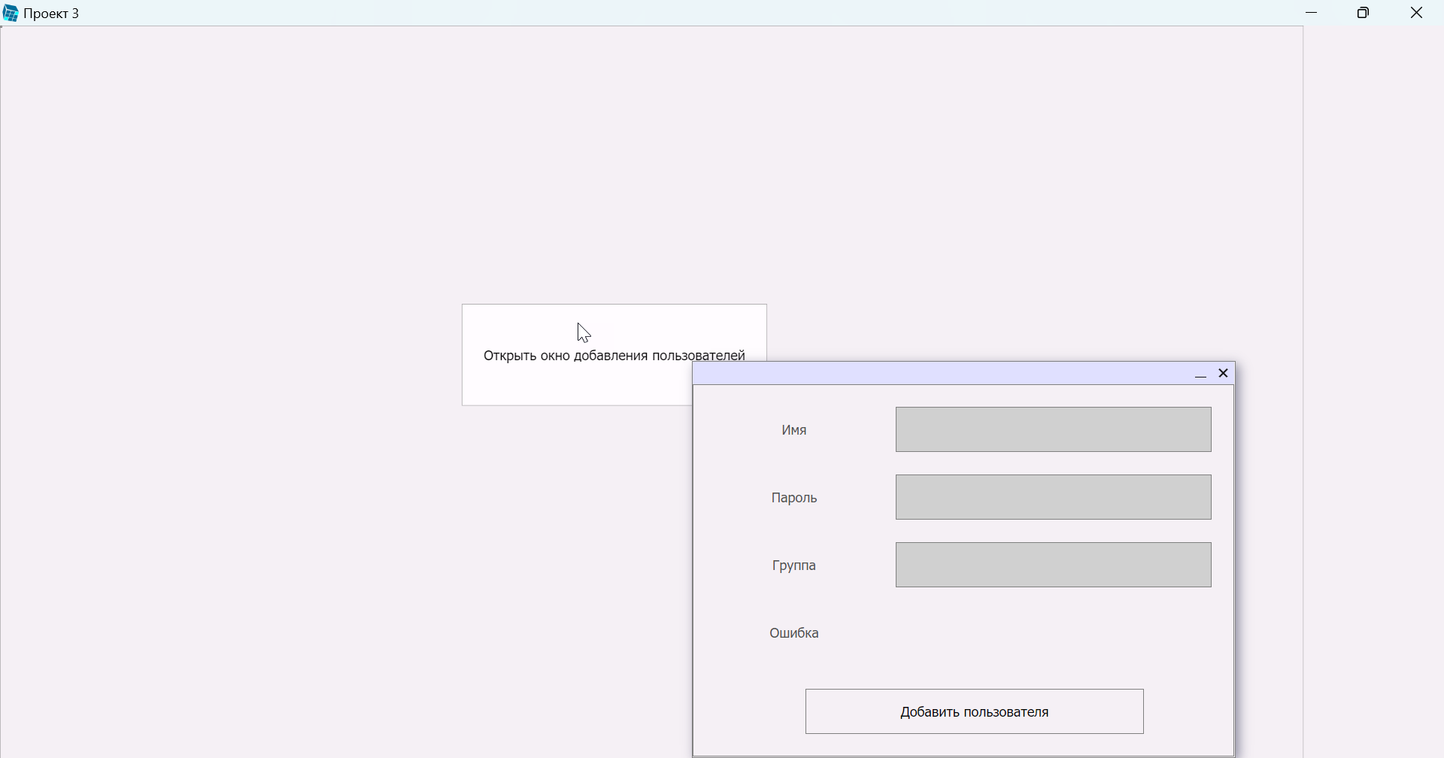Viewport: 1444px width, 758px height.
Task: Click the 'Добавить пользователя' button
Action: pos(974,711)
